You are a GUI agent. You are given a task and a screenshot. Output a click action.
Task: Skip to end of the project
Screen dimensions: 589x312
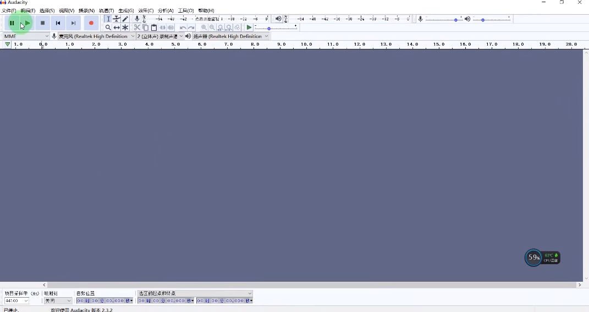(x=73, y=23)
